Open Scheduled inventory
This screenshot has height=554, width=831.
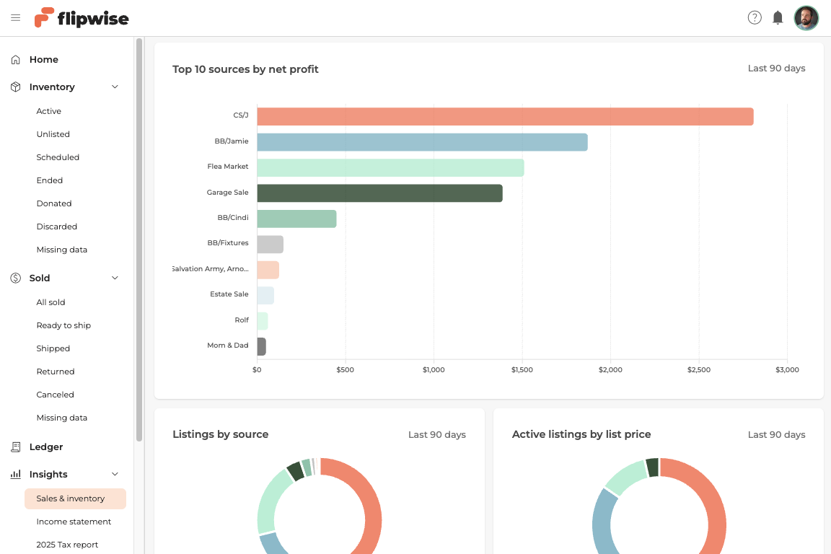pyautogui.click(x=58, y=157)
